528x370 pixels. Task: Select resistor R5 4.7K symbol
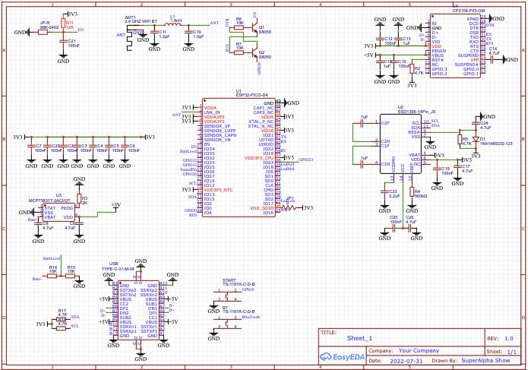click(x=460, y=139)
